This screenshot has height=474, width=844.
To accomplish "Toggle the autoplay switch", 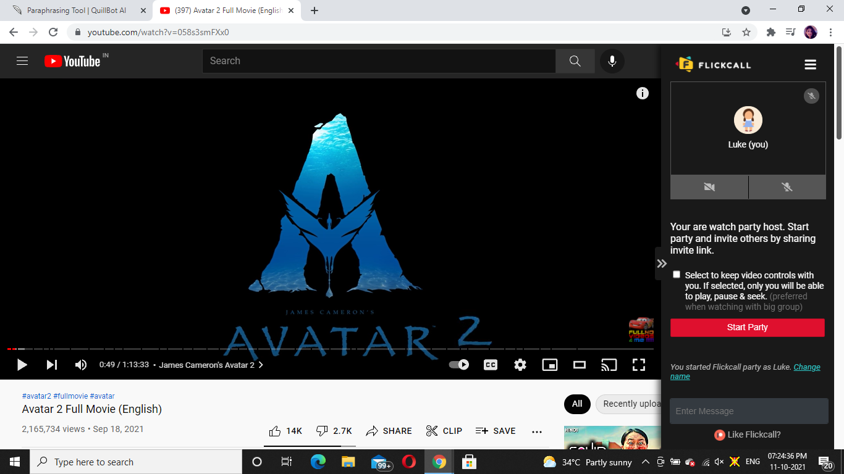I will [459, 365].
